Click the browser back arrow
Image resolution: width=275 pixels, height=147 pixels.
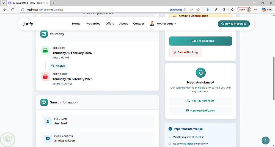pos(5,10)
